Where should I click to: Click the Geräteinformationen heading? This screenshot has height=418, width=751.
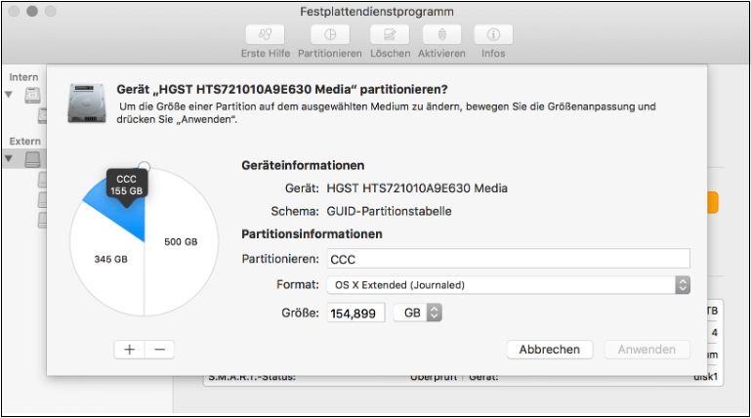point(303,166)
